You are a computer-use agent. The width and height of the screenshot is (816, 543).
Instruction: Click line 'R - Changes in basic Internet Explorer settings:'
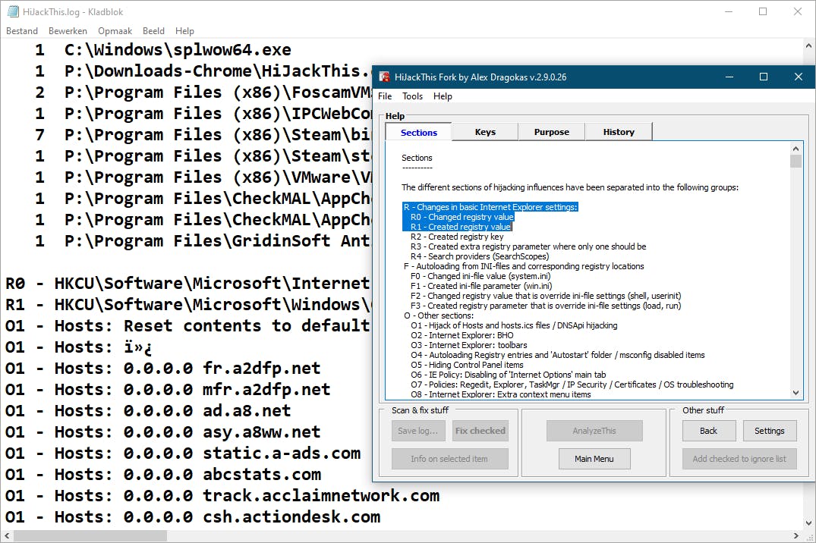pos(490,207)
